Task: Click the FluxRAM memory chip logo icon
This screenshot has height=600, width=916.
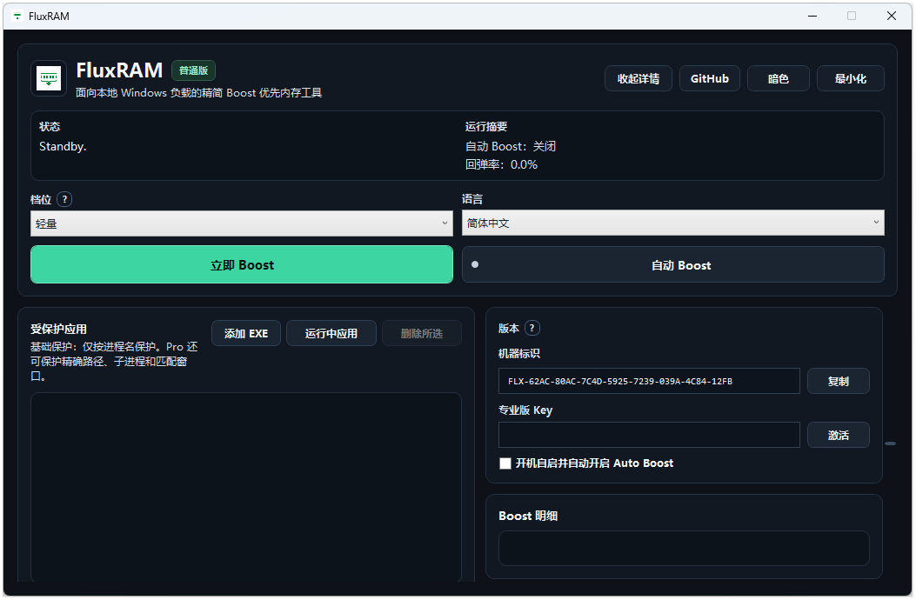Action: [x=49, y=78]
